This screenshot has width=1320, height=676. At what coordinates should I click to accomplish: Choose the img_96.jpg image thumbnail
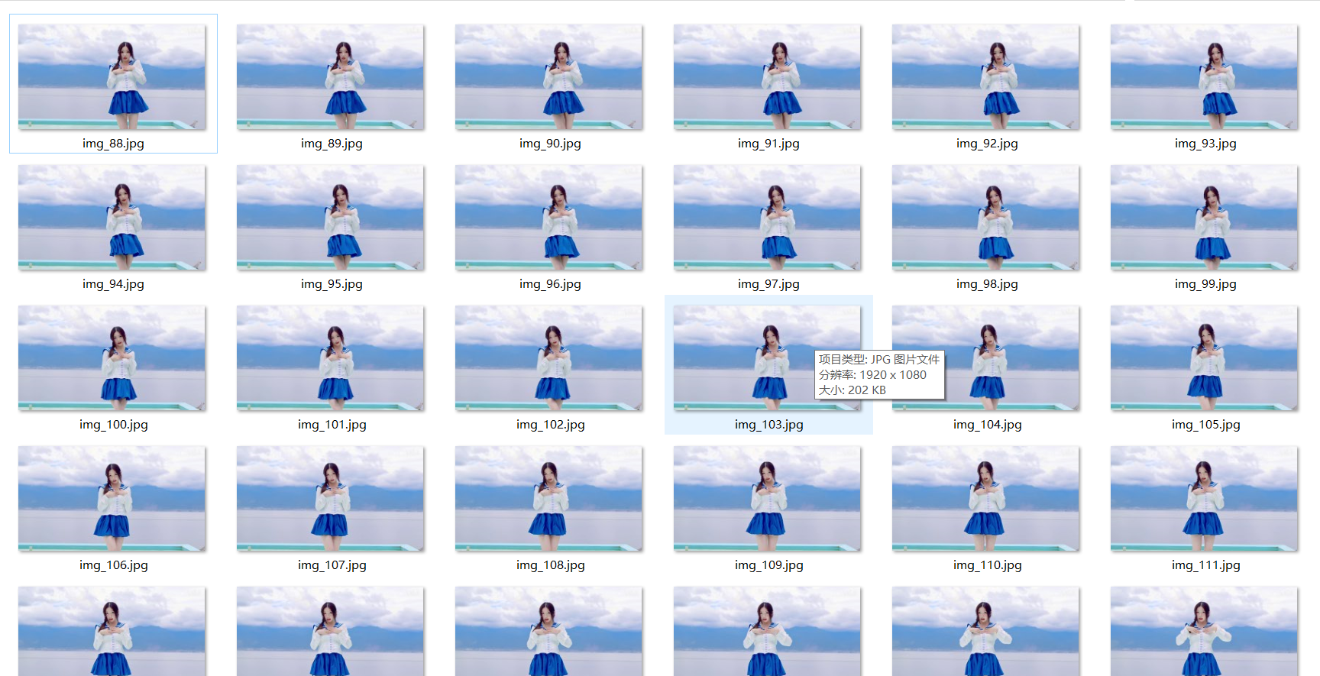548,217
